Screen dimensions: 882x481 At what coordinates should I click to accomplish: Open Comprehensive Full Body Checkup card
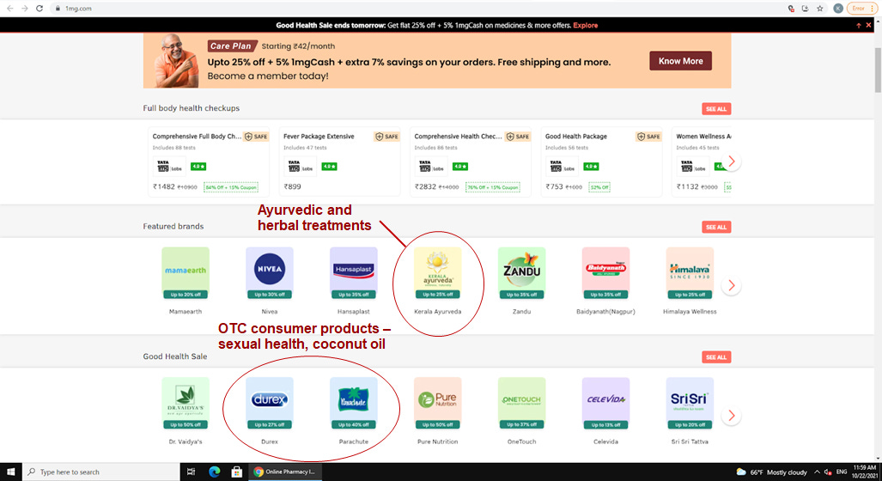click(209, 161)
